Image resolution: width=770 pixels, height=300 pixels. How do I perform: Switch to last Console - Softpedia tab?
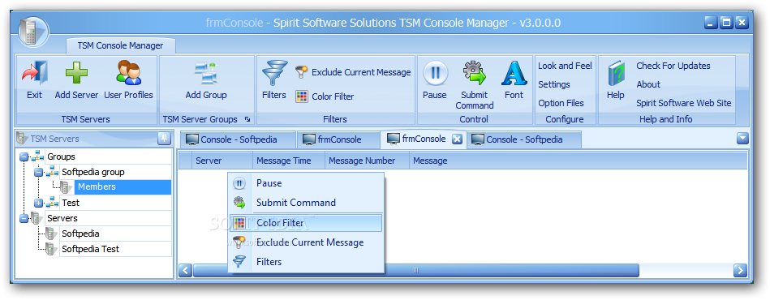point(523,139)
